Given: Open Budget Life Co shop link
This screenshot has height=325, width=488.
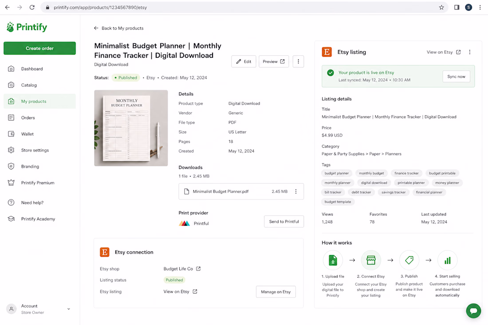Looking at the screenshot, I should [178, 269].
